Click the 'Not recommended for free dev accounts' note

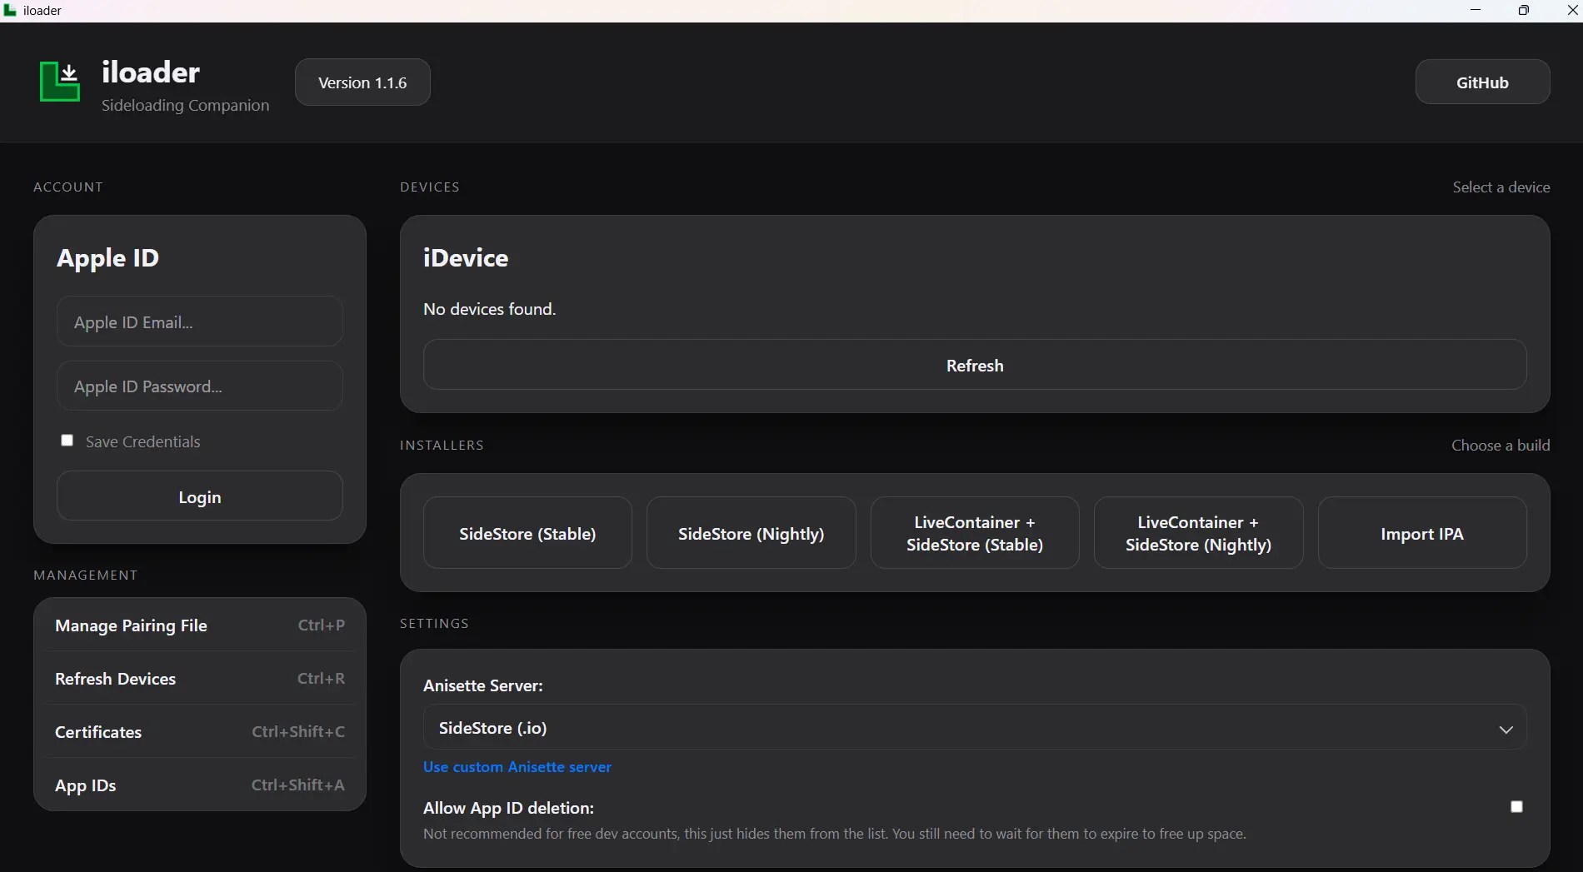pos(835,834)
